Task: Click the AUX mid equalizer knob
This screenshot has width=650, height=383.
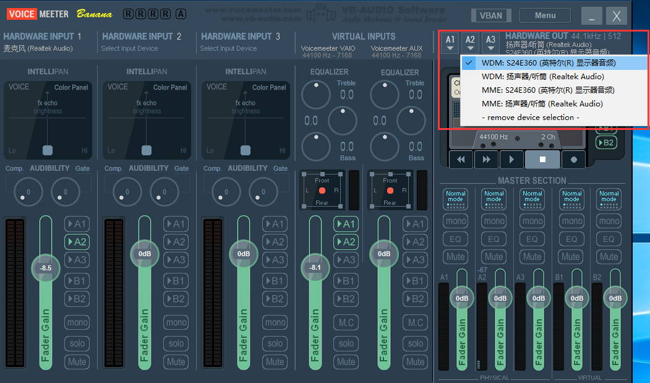Action: [x=411, y=121]
